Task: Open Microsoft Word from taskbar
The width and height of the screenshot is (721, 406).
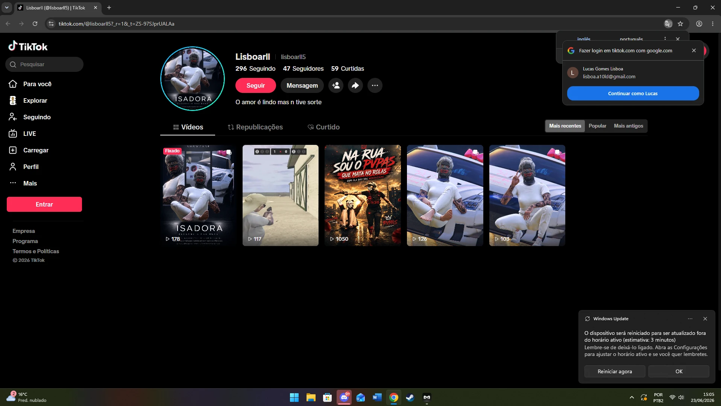Action: (377, 397)
